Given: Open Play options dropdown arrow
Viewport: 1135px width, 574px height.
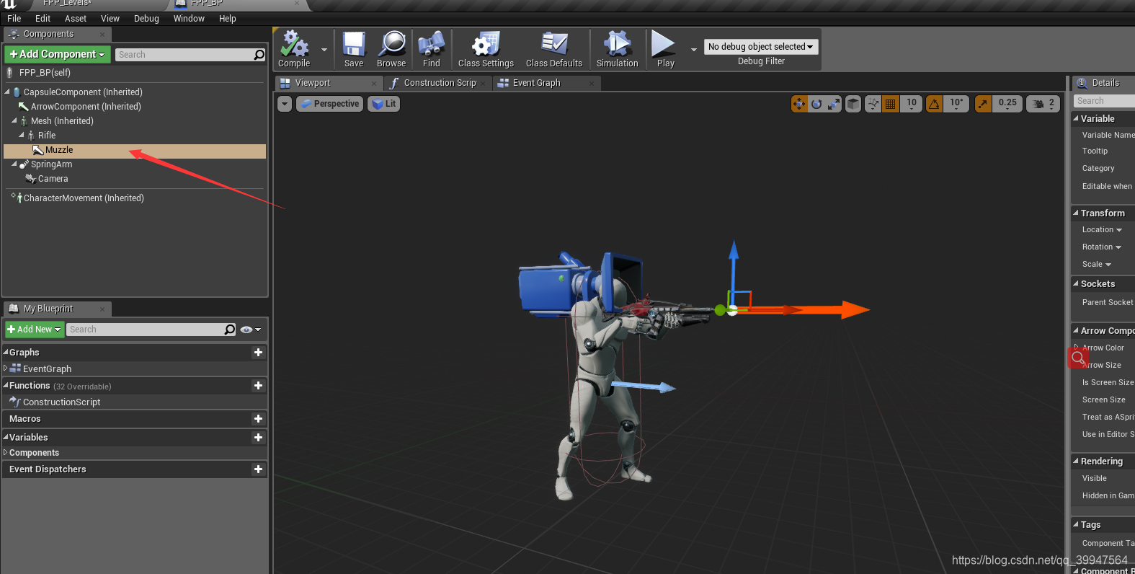Looking at the screenshot, I should (x=694, y=50).
